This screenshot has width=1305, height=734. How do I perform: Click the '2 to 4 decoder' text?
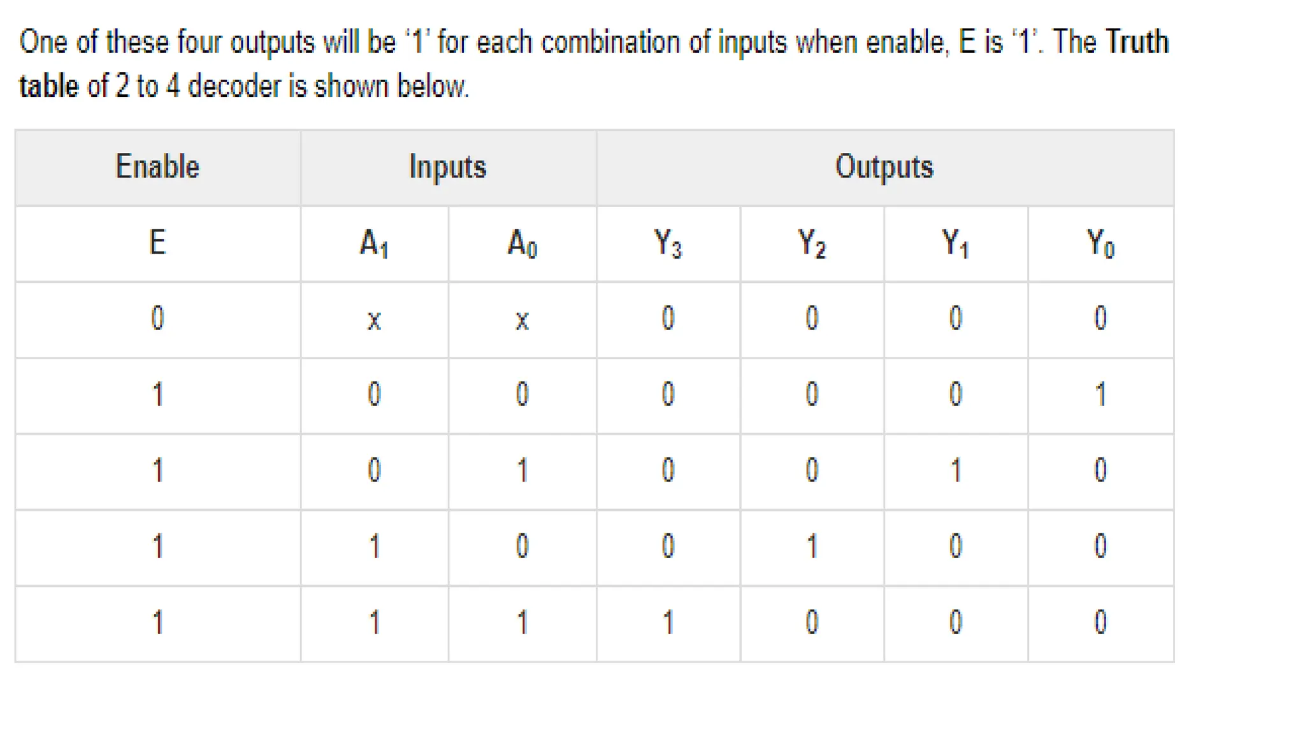click(x=198, y=86)
